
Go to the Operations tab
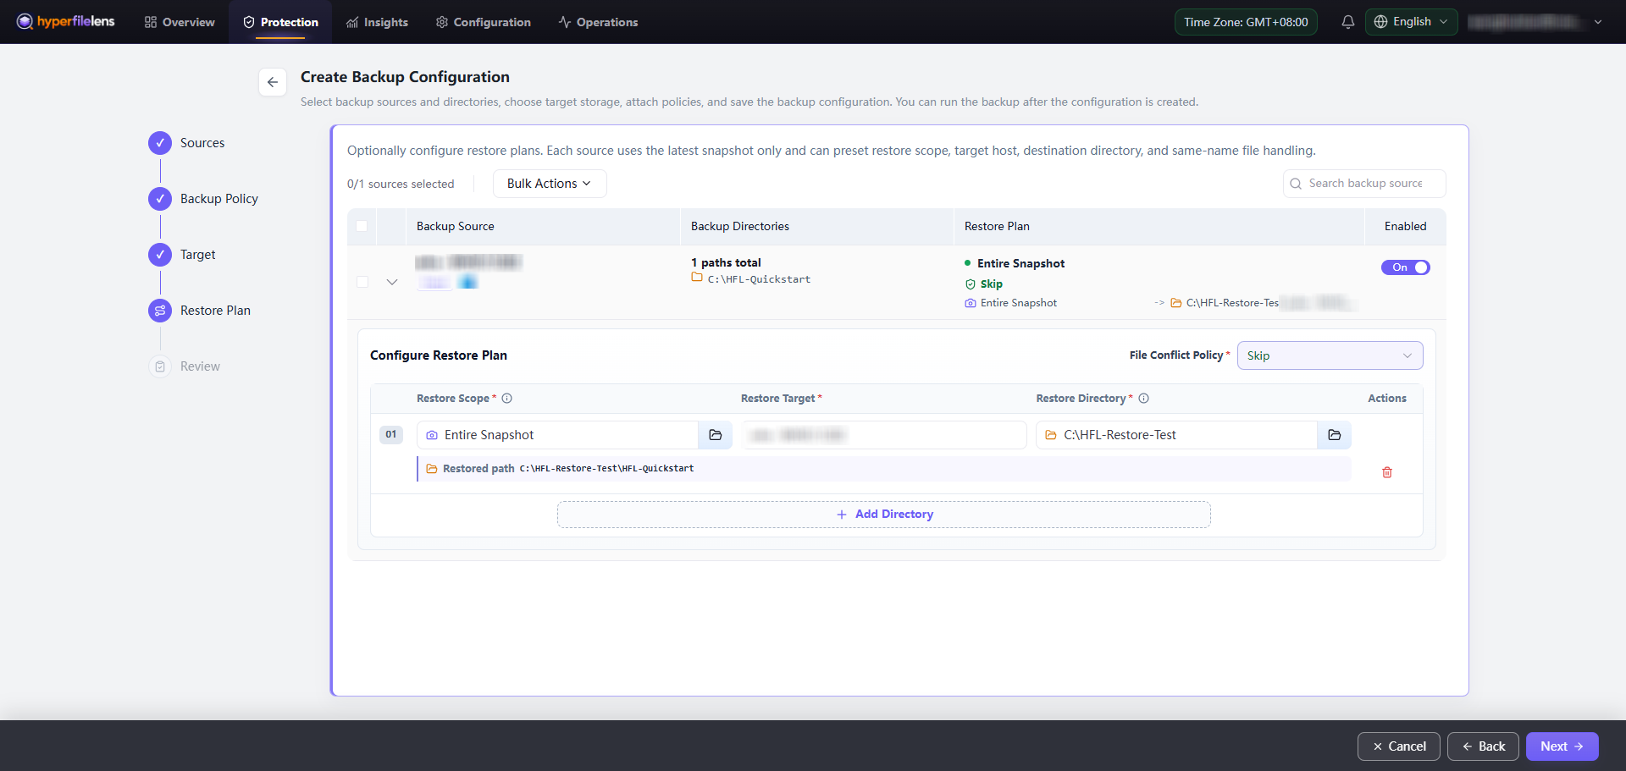pos(598,22)
